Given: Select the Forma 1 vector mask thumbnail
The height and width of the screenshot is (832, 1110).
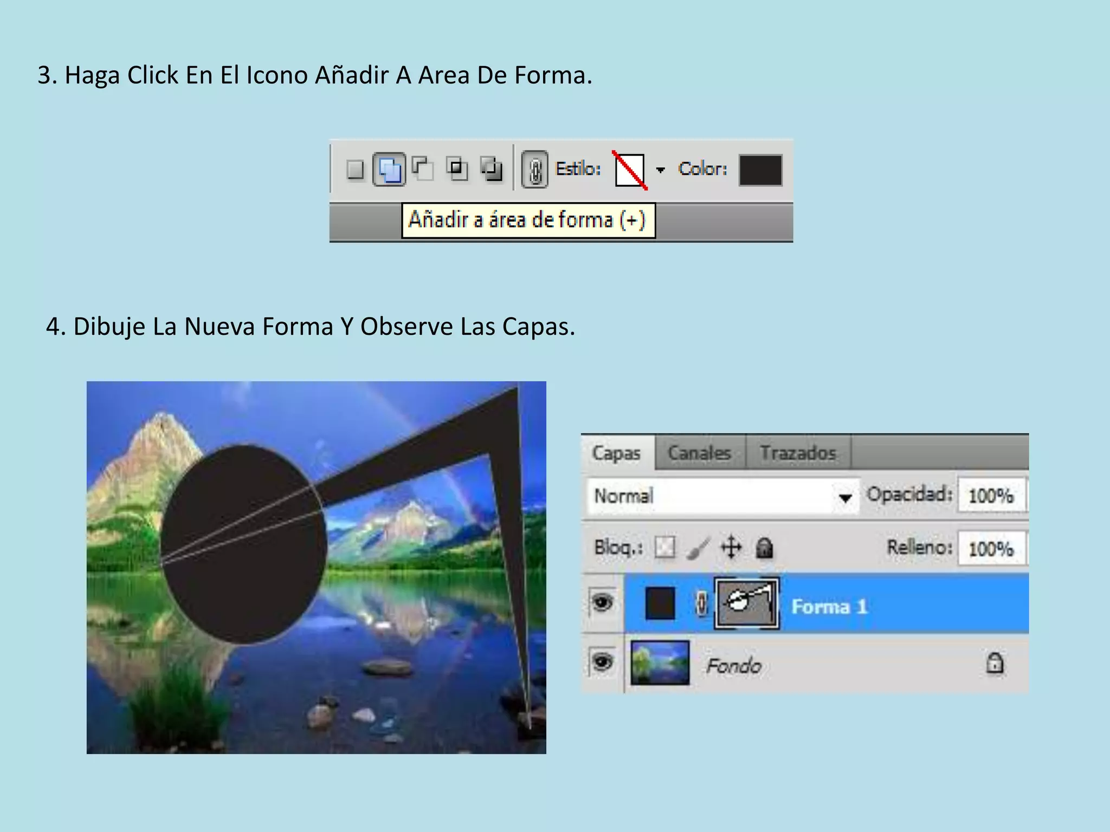Looking at the screenshot, I should pos(747,603).
